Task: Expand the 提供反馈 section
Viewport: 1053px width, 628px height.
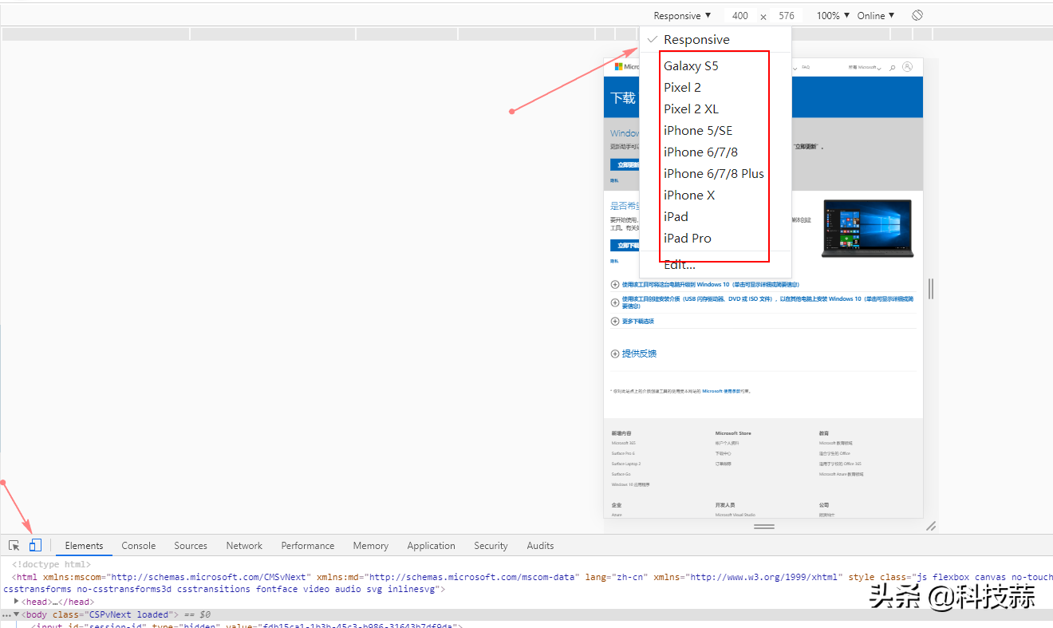Action: coord(615,353)
